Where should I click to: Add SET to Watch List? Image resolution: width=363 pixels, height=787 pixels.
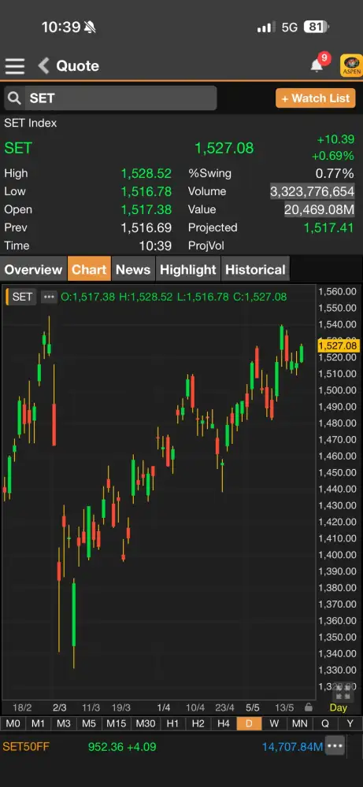point(315,98)
